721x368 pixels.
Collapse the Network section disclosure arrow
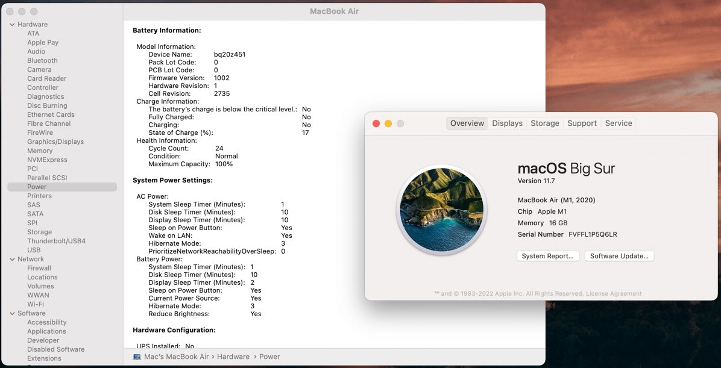point(12,260)
